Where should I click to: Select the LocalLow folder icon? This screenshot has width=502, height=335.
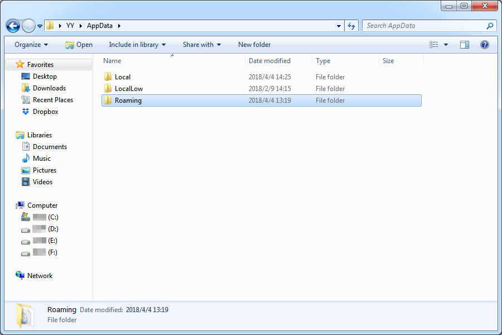coord(108,88)
